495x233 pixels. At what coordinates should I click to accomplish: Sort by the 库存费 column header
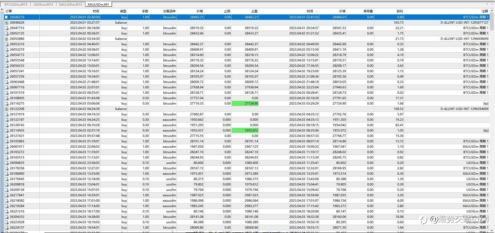click(x=368, y=11)
